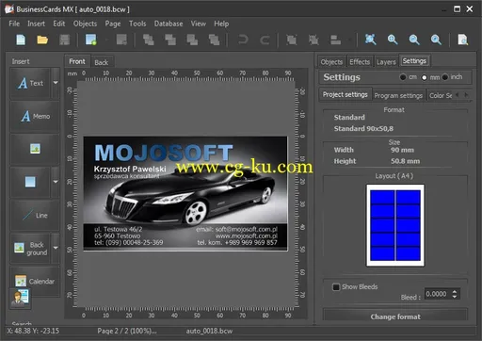Open the Project settings sub-tab
Screen dimensions: 482x341
click(345, 94)
